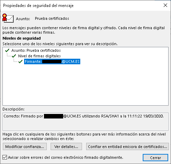Uncheck 'Avisar sobre errores del correo' checkbox
The width and height of the screenshot is (171, 164).
pos(5,157)
